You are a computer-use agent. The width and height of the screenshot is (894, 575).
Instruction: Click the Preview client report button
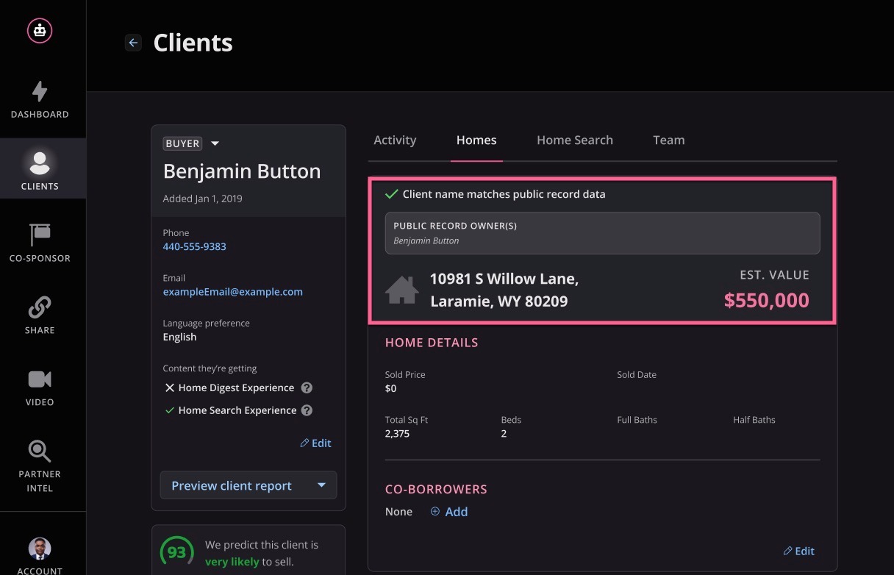(x=232, y=485)
